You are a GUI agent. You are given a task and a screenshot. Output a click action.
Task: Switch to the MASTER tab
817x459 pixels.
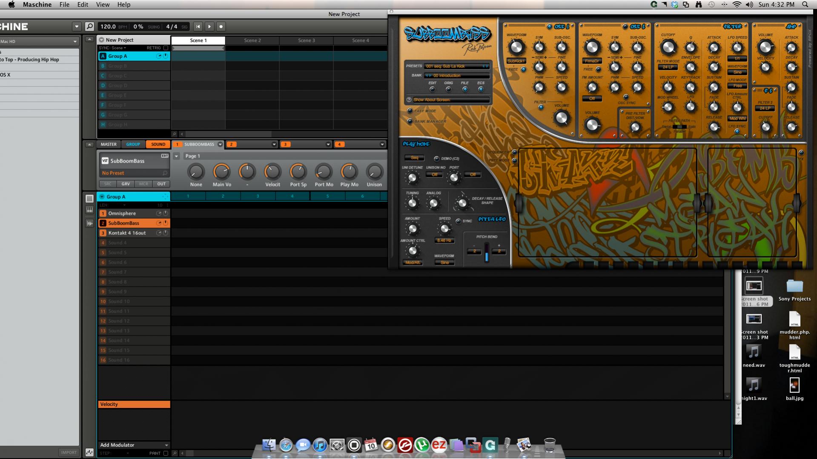pos(109,144)
